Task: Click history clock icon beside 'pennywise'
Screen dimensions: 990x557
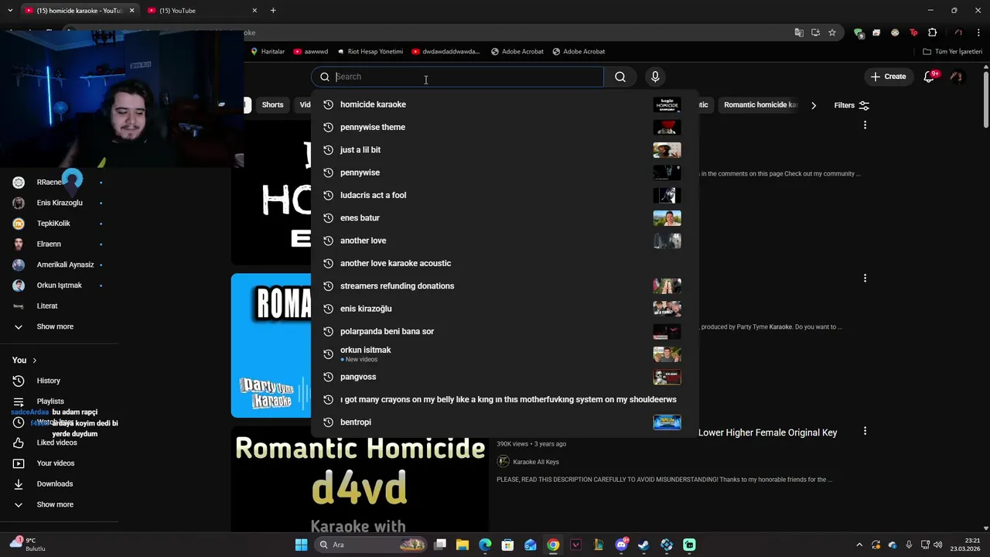Action: tap(328, 173)
